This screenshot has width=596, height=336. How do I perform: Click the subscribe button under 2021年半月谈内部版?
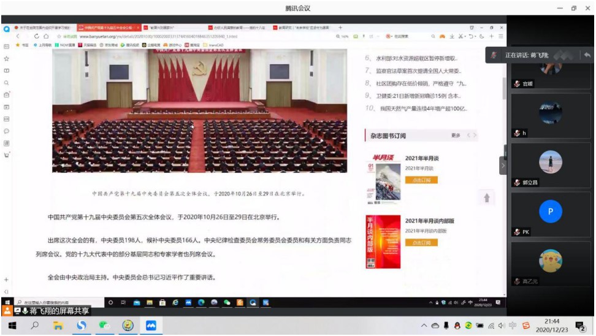421,243
